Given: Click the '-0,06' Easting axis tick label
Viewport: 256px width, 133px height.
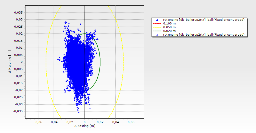Looking at the screenshot, I should pos(38,122).
